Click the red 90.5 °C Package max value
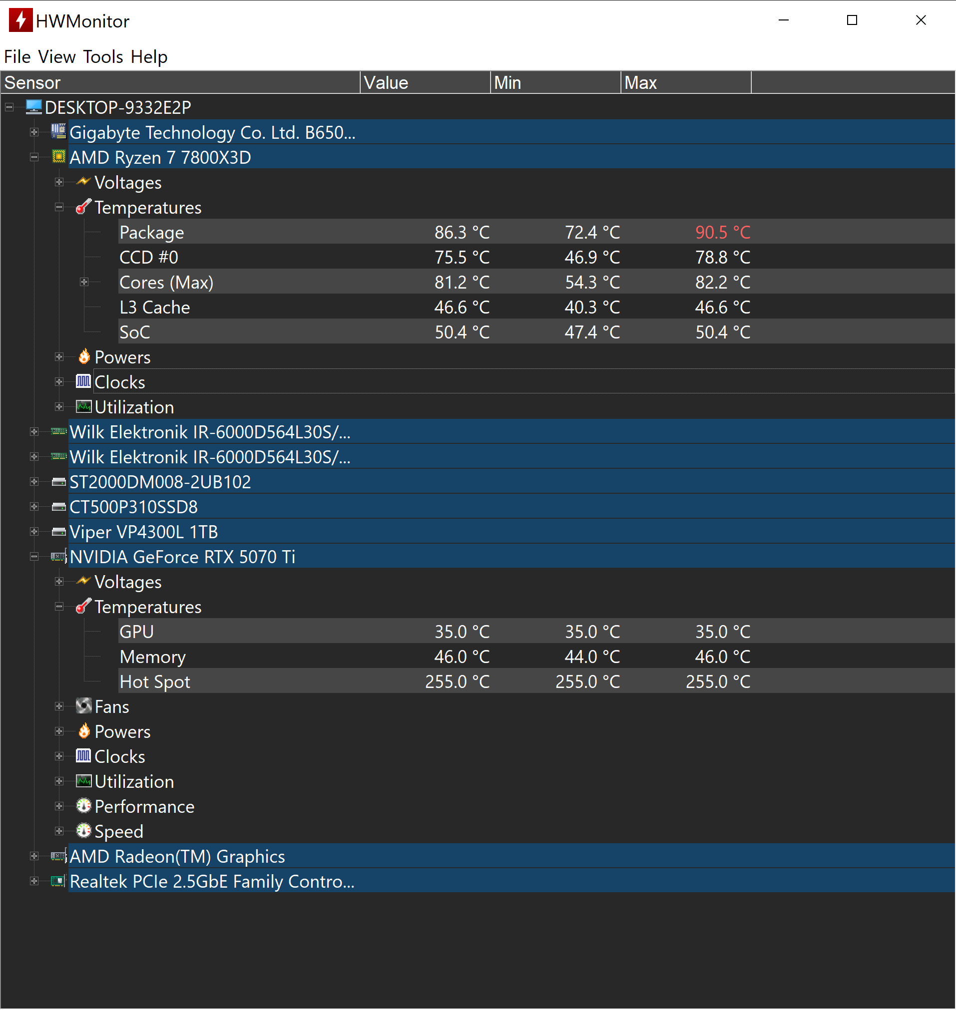This screenshot has width=956, height=1010. click(723, 232)
